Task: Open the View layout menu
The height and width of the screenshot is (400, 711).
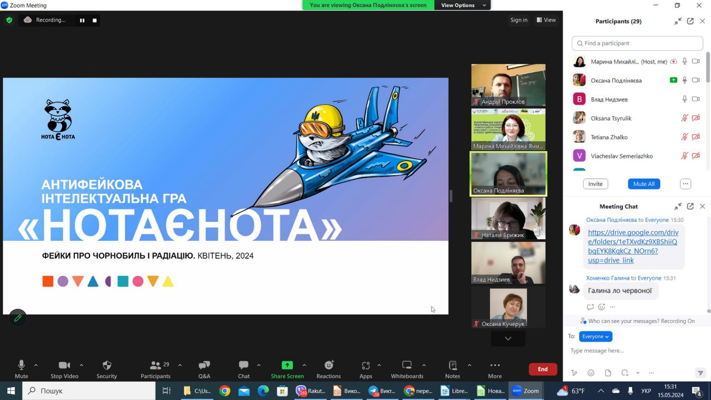Action: pyautogui.click(x=546, y=20)
